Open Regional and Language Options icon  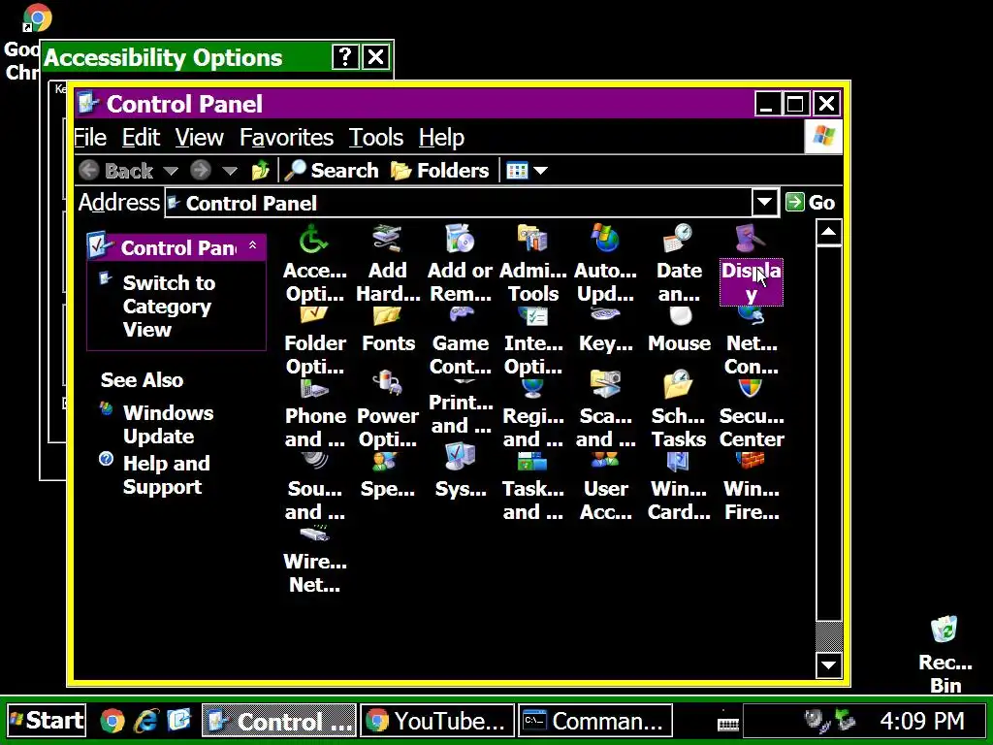click(533, 415)
